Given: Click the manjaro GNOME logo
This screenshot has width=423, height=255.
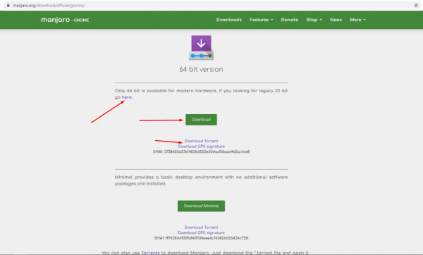Looking at the screenshot, I should (65, 20).
